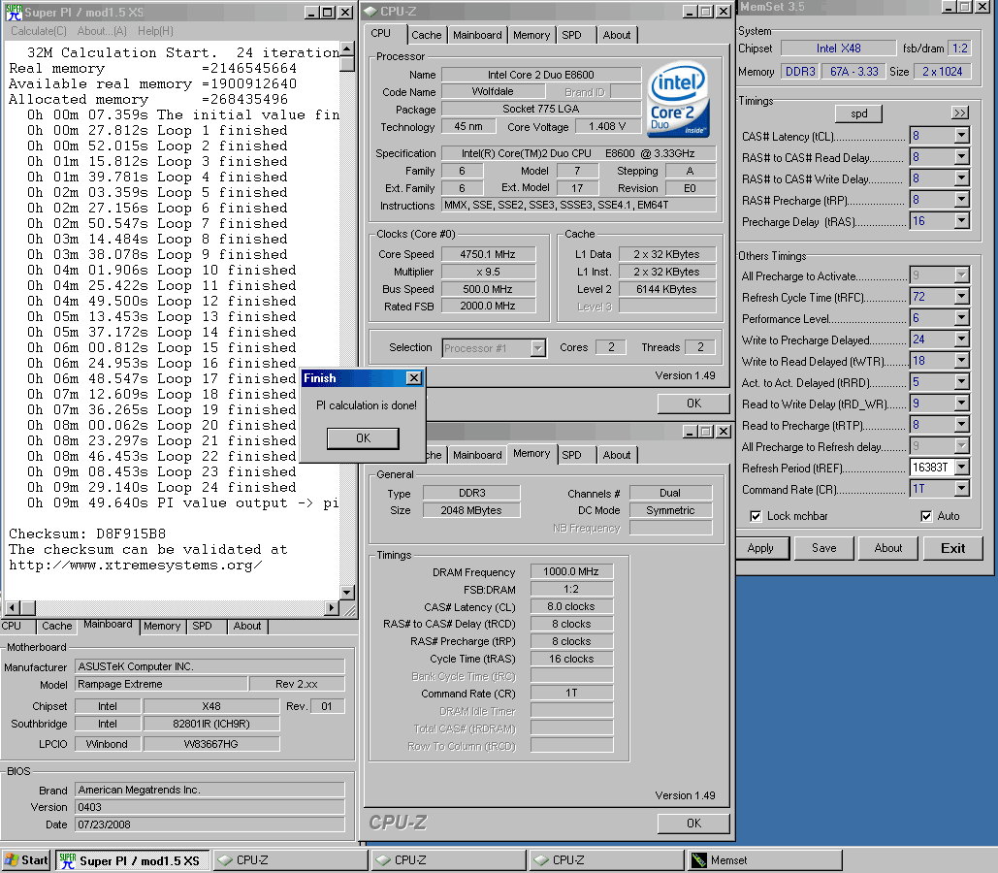998x873 pixels.
Task: Select the second CPU-Z taskbar button
Action: click(448, 860)
